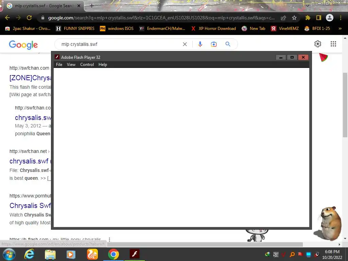Viewport: 348px width, 261px height.
Task: Open the indented chrysalis.sw... result link
Action: [33, 118]
